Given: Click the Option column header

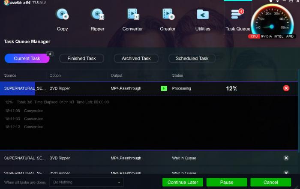Looking at the screenshot, I should [x=55, y=75].
